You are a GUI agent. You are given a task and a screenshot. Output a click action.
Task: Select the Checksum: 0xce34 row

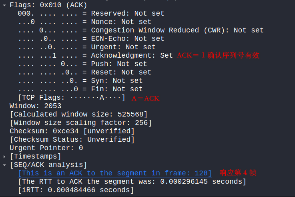tap(72, 131)
